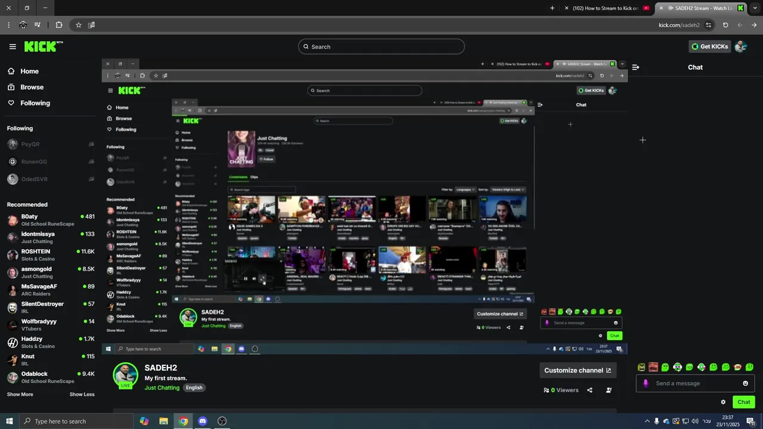Viewport: 763px width, 429px height.
Task: Open a new tab with the plus button in outer Chrome
Action: pyautogui.click(x=552, y=8)
